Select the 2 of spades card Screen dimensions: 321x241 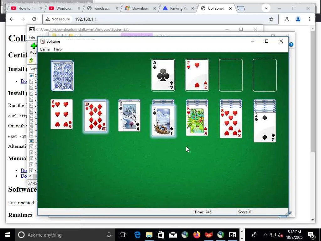click(x=265, y=127)
